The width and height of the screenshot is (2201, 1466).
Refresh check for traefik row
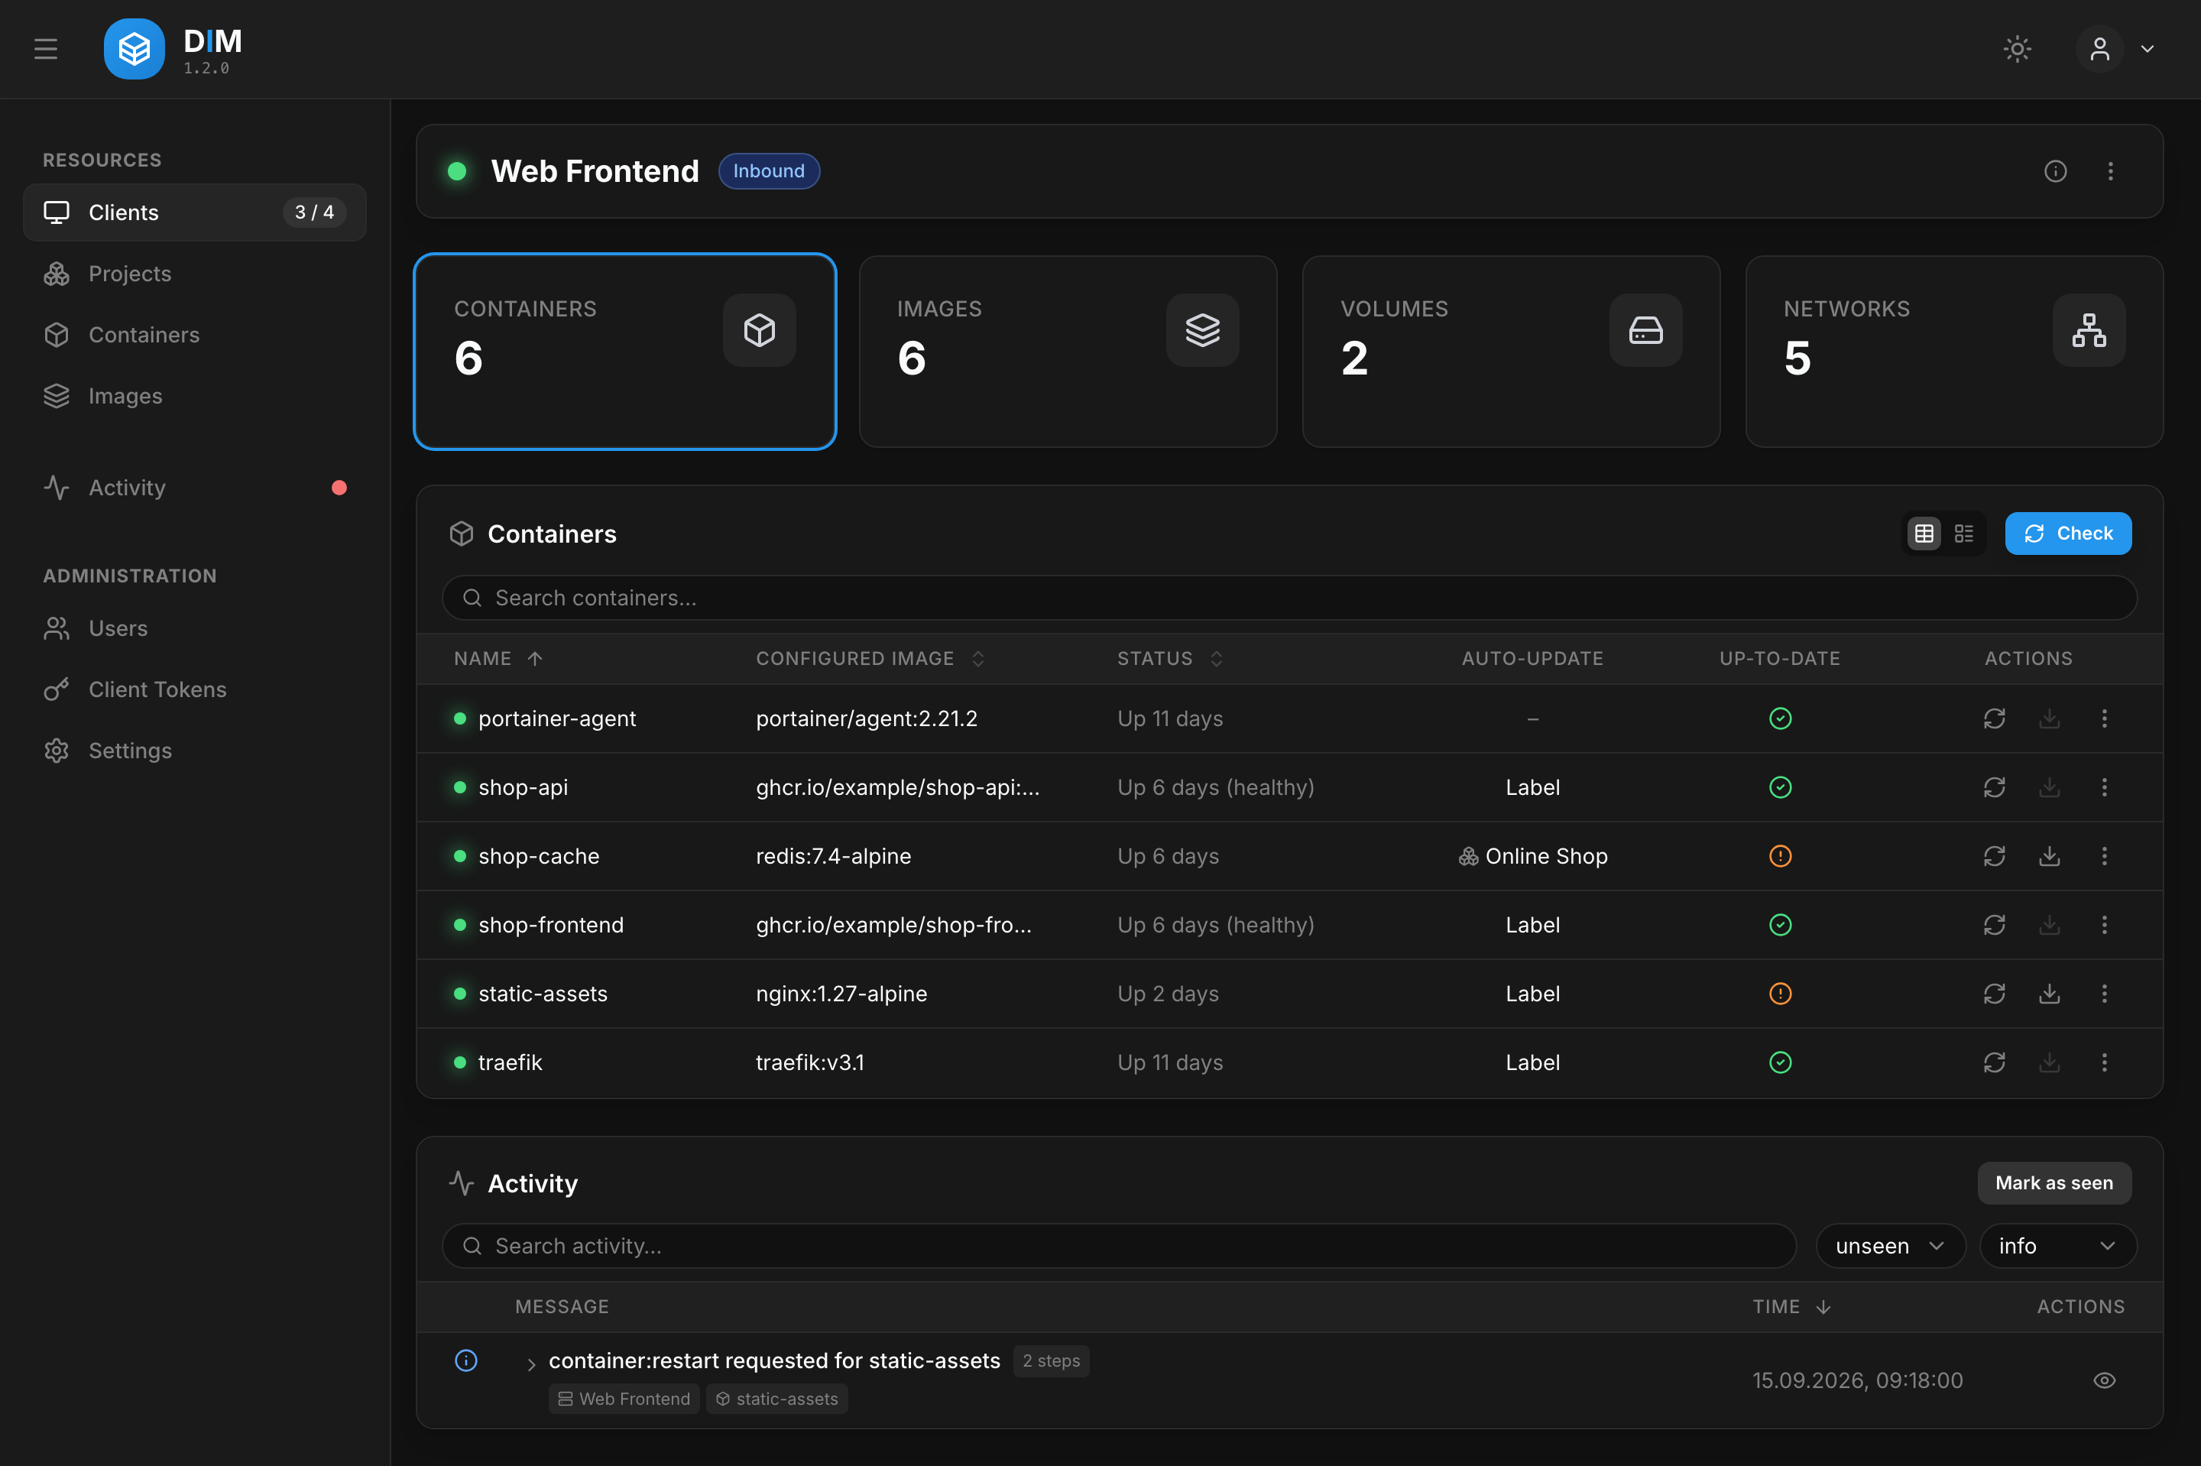(1995, 1062)
